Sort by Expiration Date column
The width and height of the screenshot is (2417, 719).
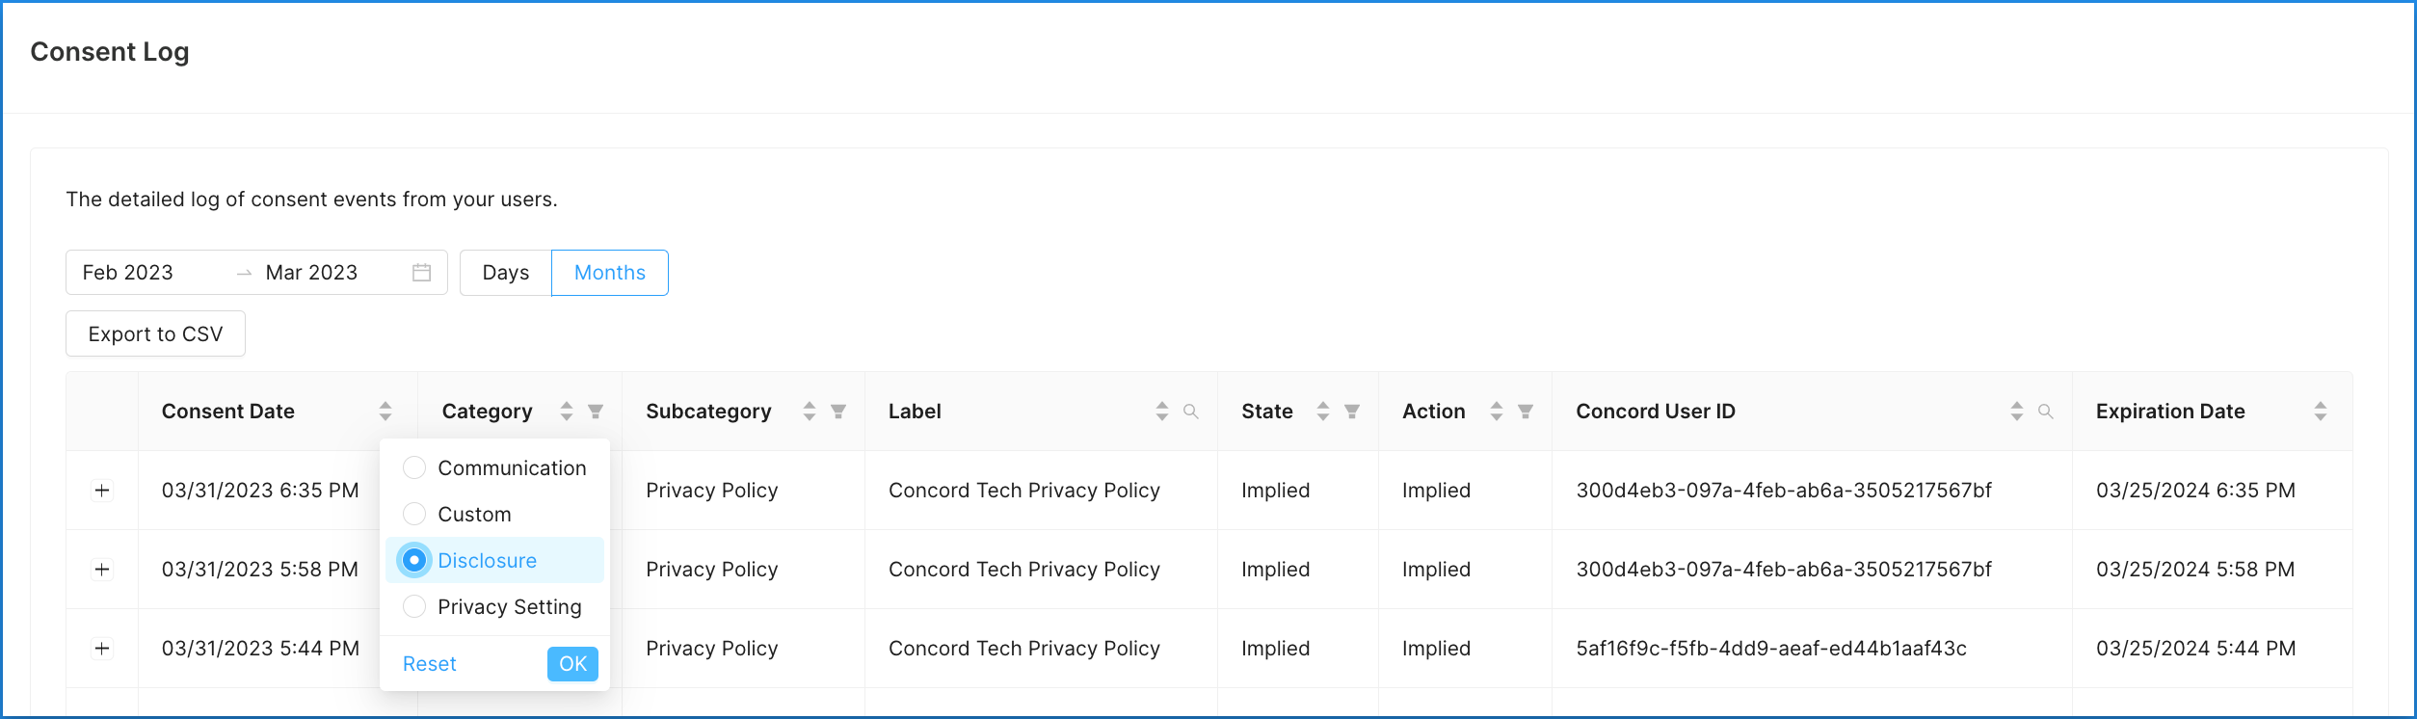(2322, 411)
